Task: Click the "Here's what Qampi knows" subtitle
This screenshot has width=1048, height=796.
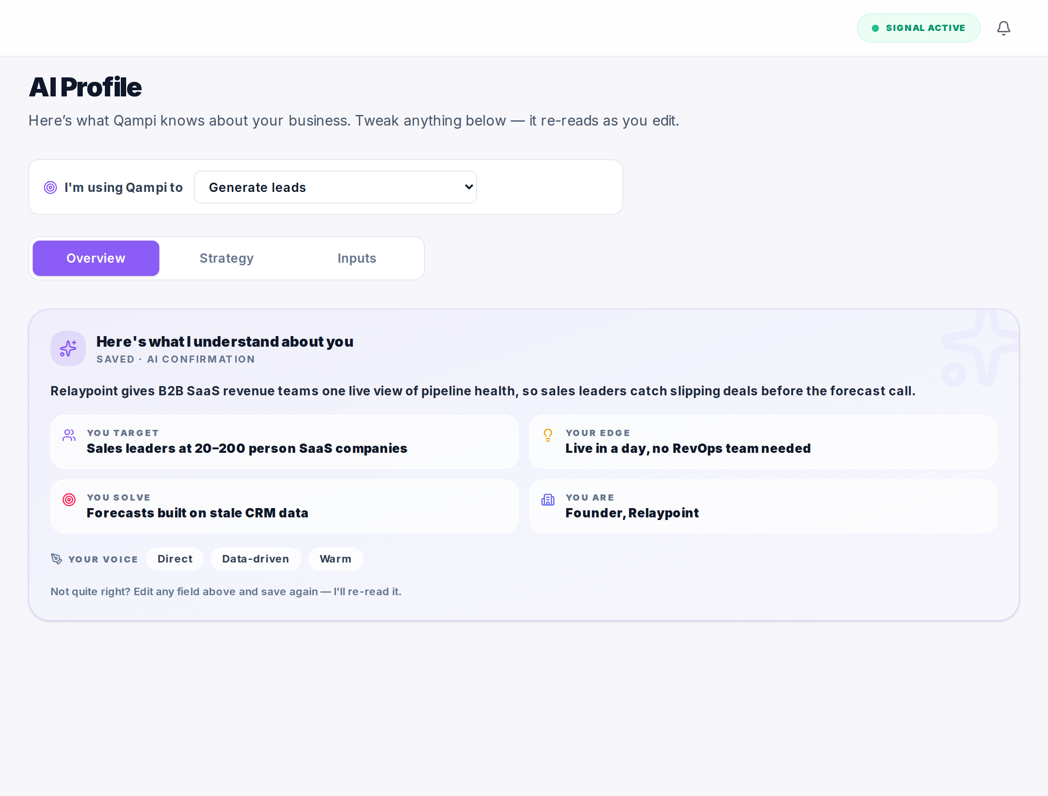Action: (x=354, y=121)
